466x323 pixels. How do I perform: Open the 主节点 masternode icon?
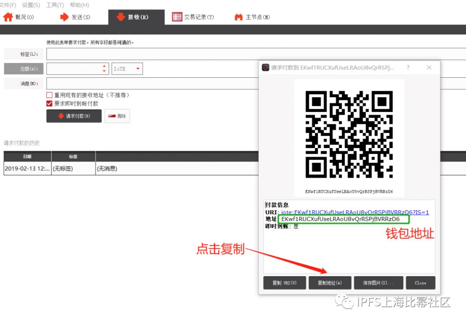coord(239,17)
